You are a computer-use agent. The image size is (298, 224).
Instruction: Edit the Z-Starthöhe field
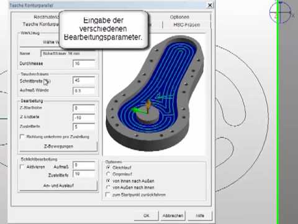coord(84,108)
